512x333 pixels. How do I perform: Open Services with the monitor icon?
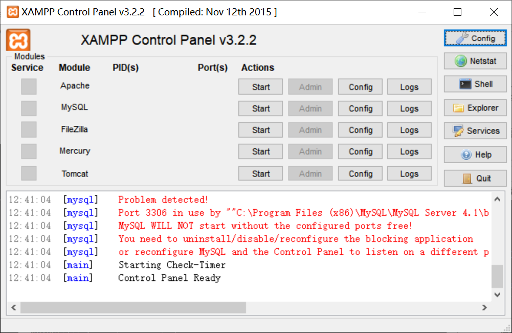[475, 131]
